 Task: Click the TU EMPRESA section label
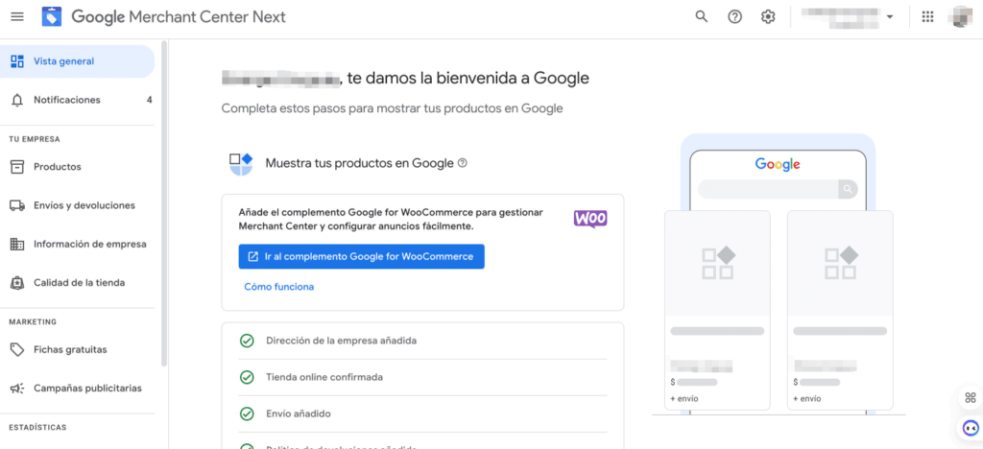35,139
